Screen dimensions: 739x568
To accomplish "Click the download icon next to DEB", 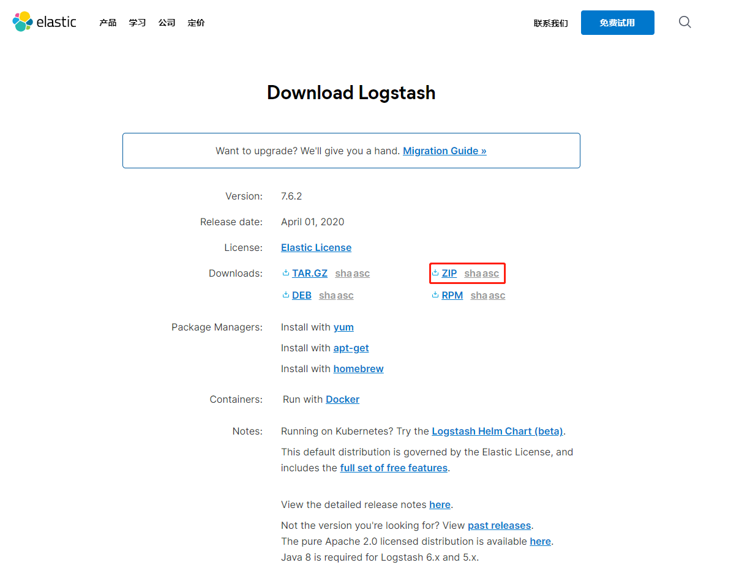I will 285,295.
